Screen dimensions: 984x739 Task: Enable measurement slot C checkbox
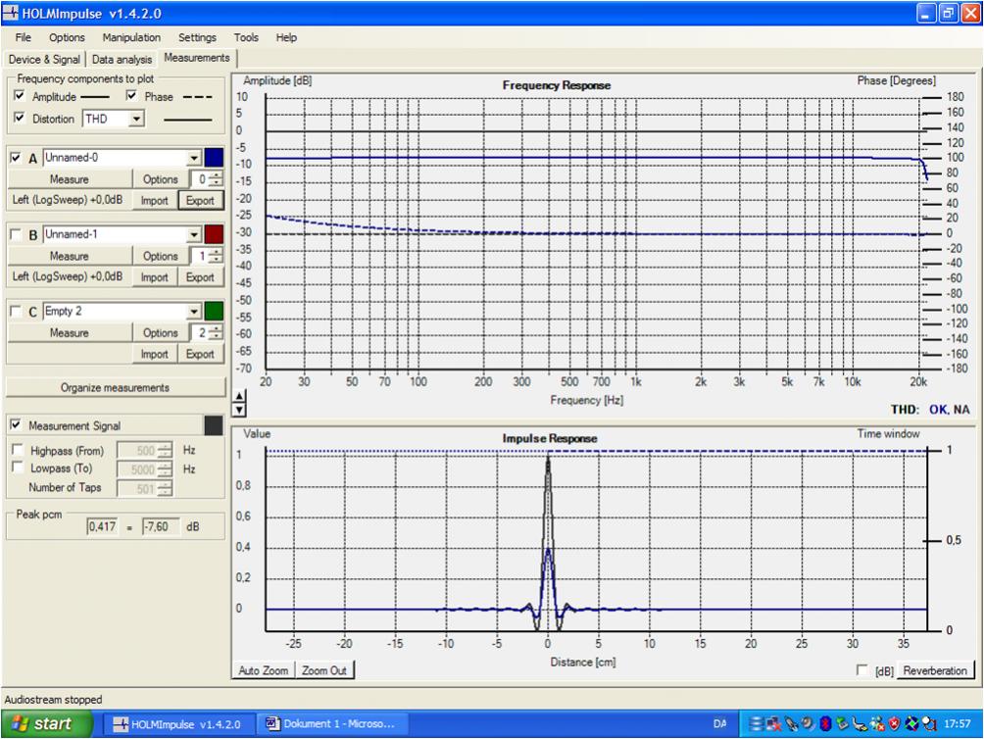(x=16, y=311)
